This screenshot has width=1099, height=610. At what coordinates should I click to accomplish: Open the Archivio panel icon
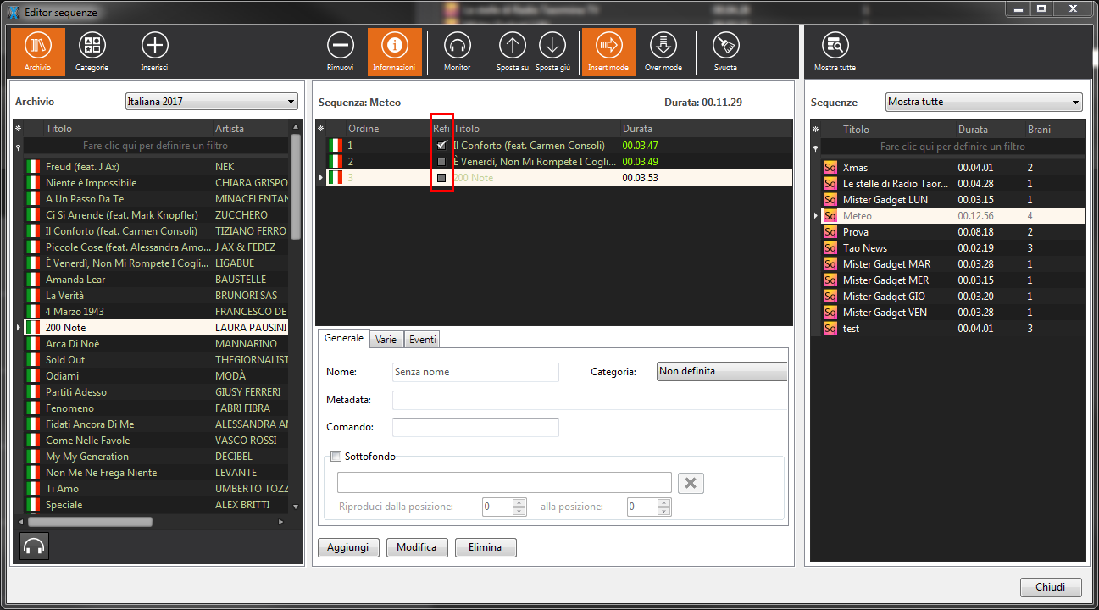coord(38,52)
